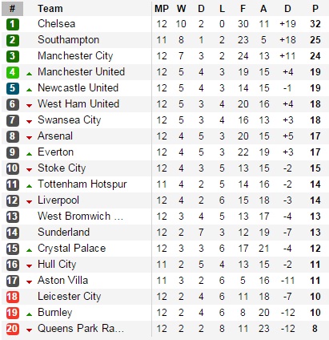Sort table by the Team column header
Viewport: 329px width, 340px height.
pos(50,9)
